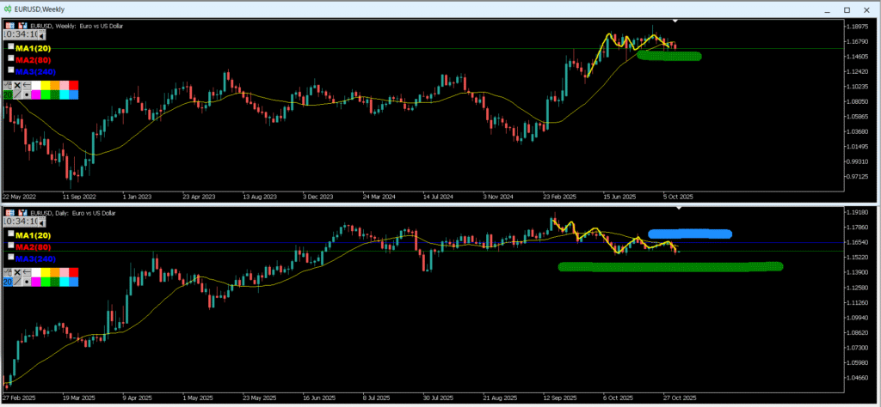Click the blue highlighted zone on Daily chart

[x=690, y=234]
